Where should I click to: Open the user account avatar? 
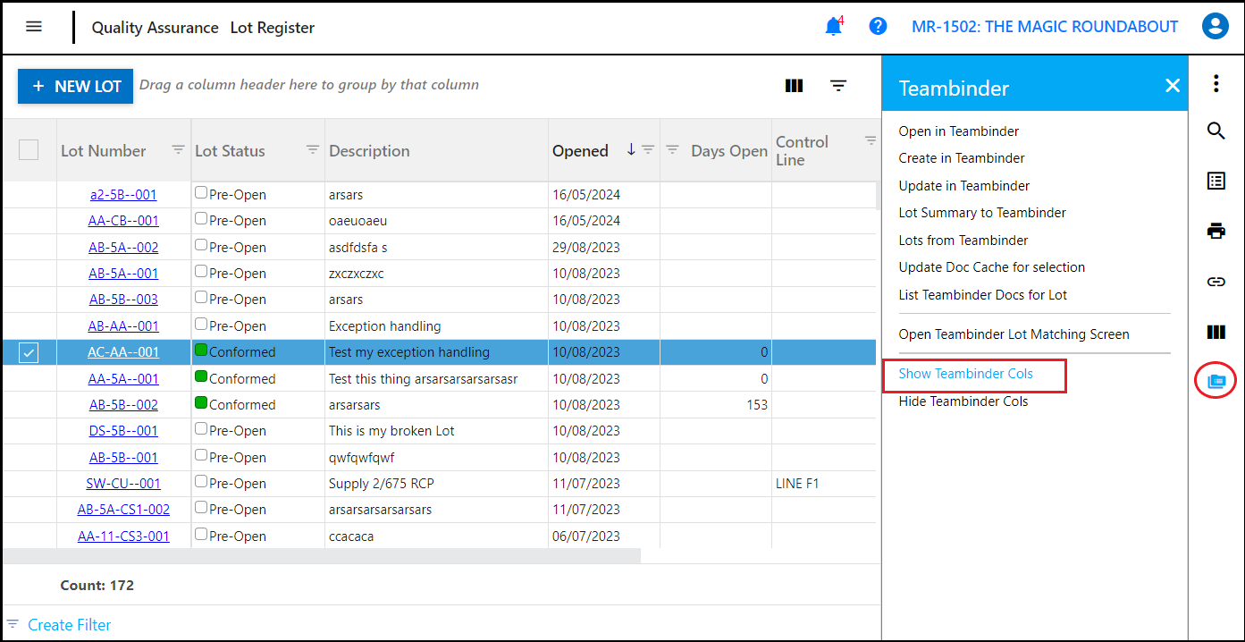tap(1215, 27)
